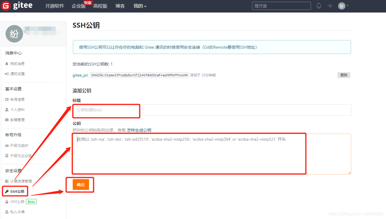Click person icon beside 个人资料
The width and height of the screenshot is (386, 219).
[x=7, y=110]
